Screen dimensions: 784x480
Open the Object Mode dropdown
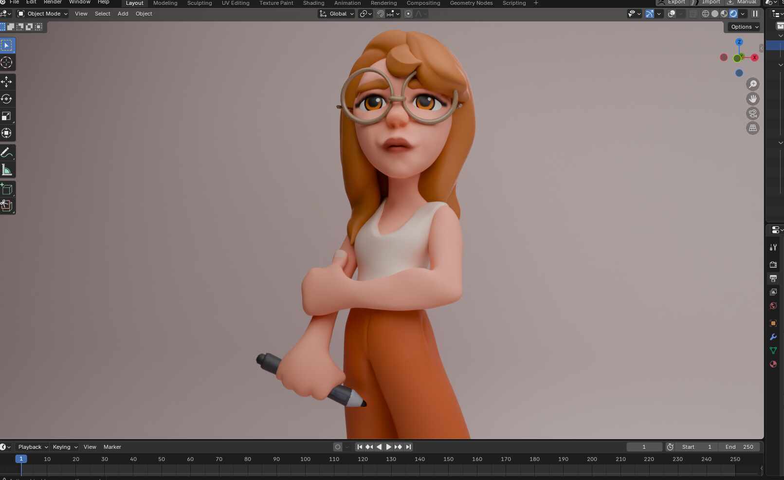(42, 14)
